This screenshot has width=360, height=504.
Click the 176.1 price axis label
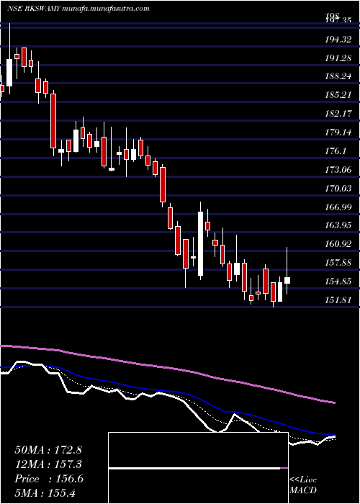pyautogui.click(x=335, y=150)
